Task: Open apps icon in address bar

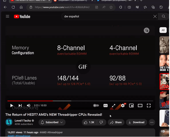Action: [x=97, y=7]
